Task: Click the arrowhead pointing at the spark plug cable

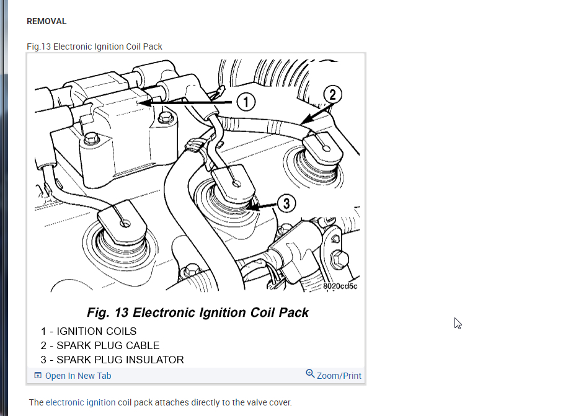Action: coord(305,120)
